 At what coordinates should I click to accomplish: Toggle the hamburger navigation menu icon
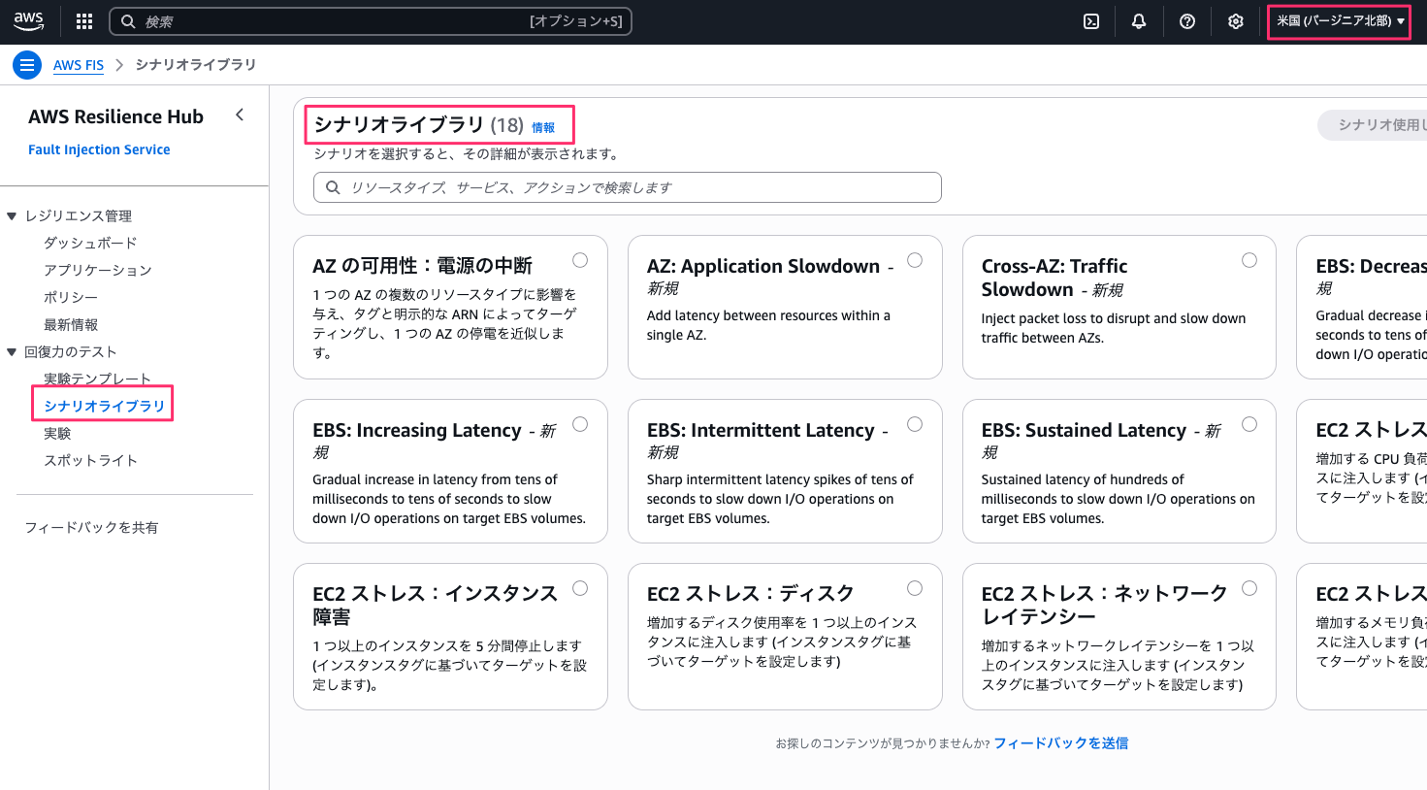(x=27, y=65)
